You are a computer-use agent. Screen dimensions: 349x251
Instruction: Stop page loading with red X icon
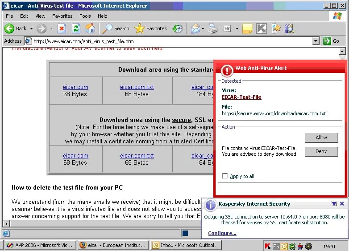tap(62, 28)
